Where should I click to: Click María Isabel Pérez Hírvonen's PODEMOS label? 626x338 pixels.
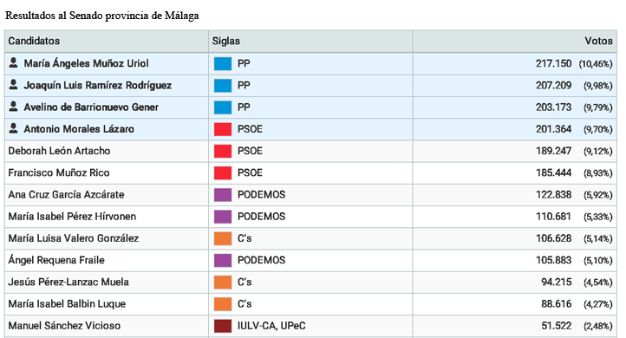(261, 217)
